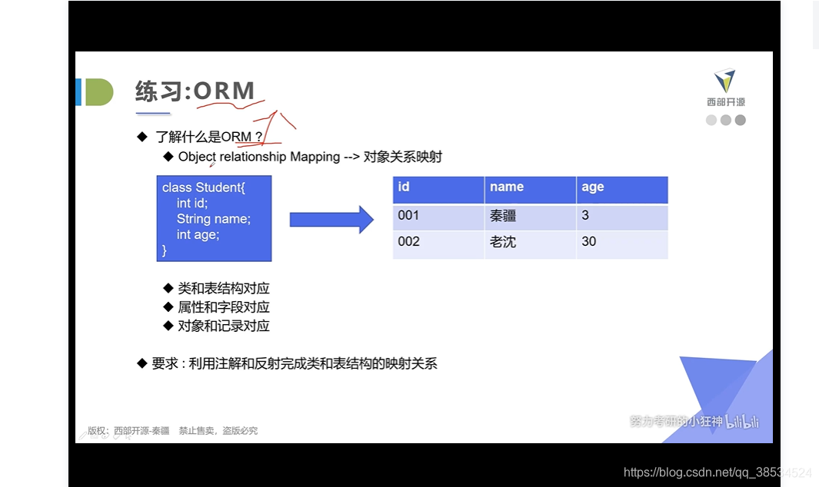Click the 西部开源 logo on the slide
Image resolution: width=819 pixels, height=487 pixels.
pos(725,88)
